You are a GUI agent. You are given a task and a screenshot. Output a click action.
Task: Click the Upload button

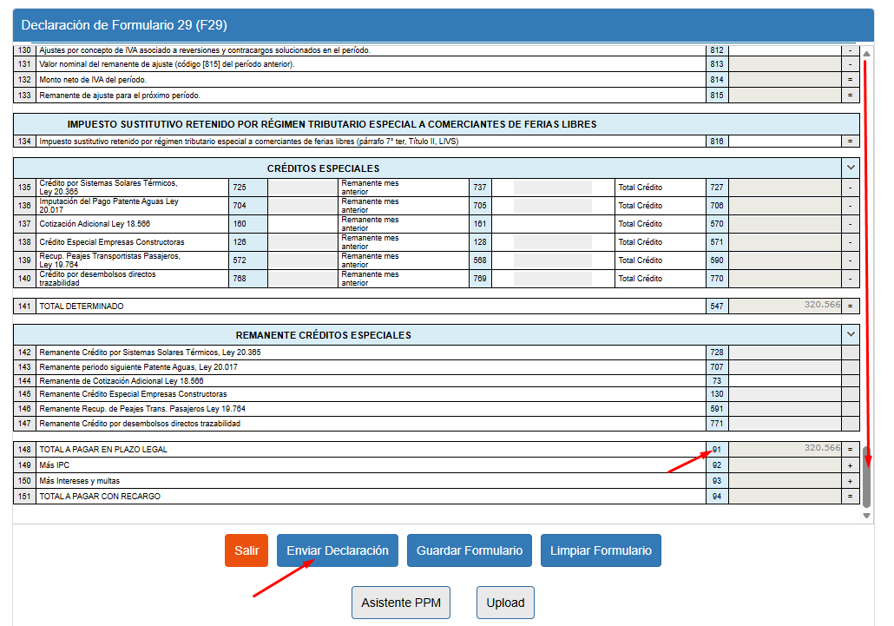tap(505, 603)
